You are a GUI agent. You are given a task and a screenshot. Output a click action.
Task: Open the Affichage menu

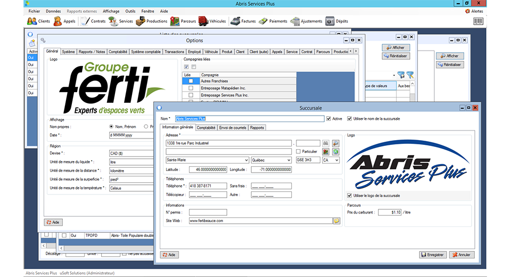point(111,11)
